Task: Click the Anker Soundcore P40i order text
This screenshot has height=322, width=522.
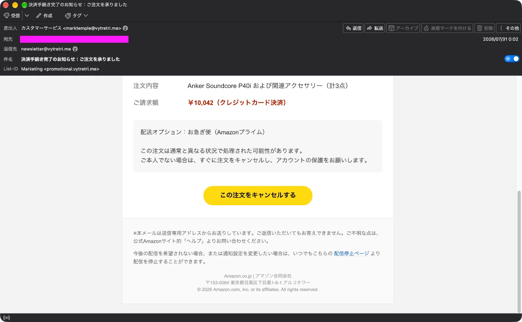Action: coord(268,86)
